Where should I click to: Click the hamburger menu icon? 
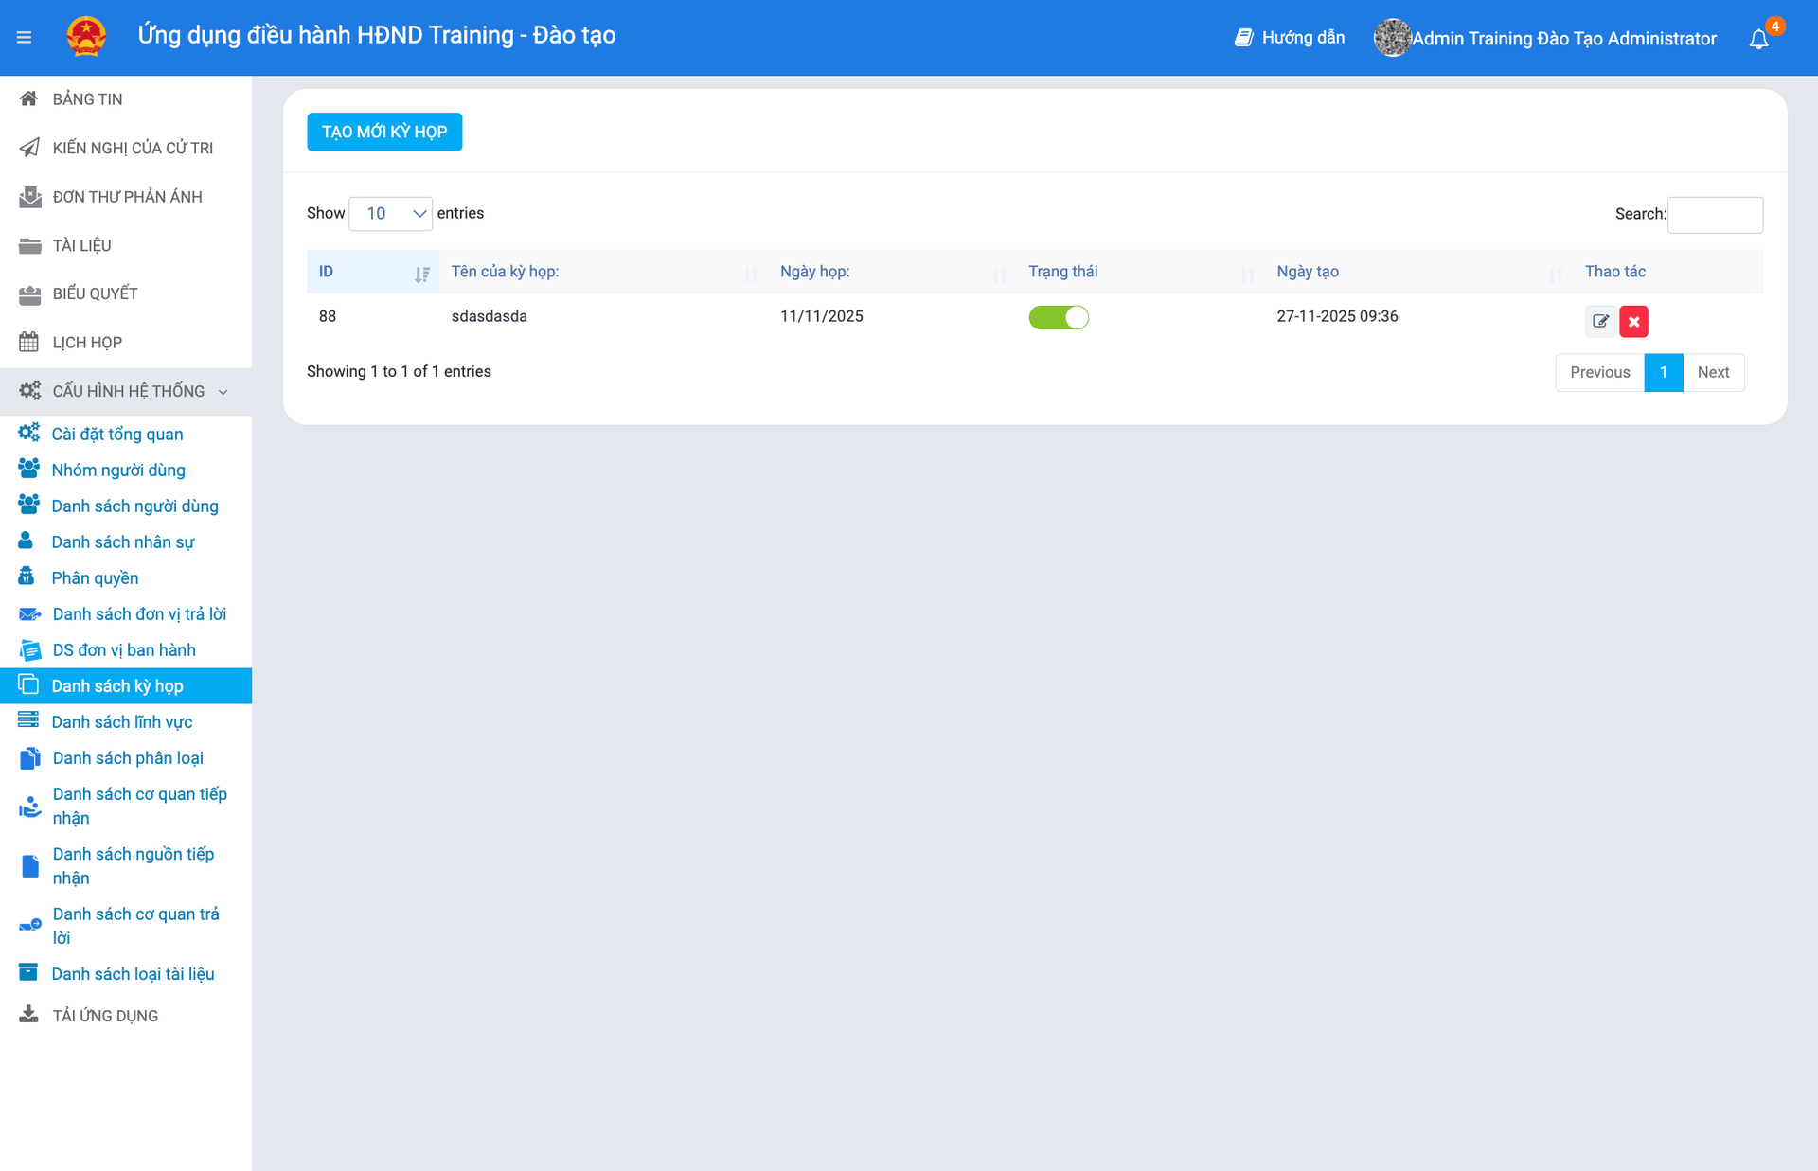click(24, 38)
